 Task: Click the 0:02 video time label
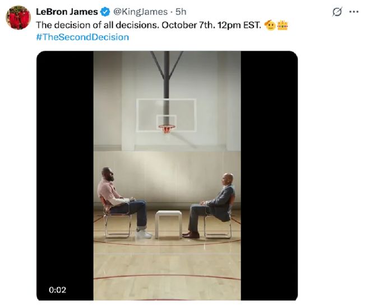click(x=58, y=290)
